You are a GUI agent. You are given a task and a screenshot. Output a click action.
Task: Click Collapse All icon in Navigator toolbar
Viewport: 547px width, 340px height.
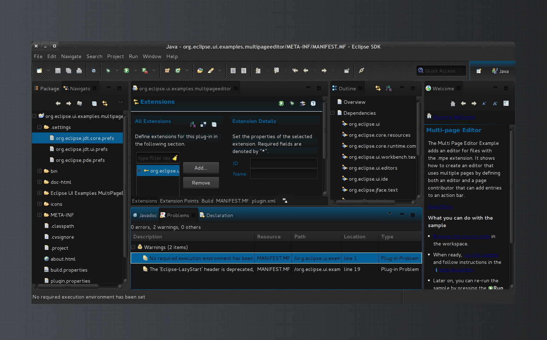point(94,103)
